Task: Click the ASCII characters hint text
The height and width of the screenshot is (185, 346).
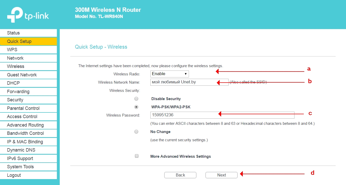Action: [x=232, y=124]
